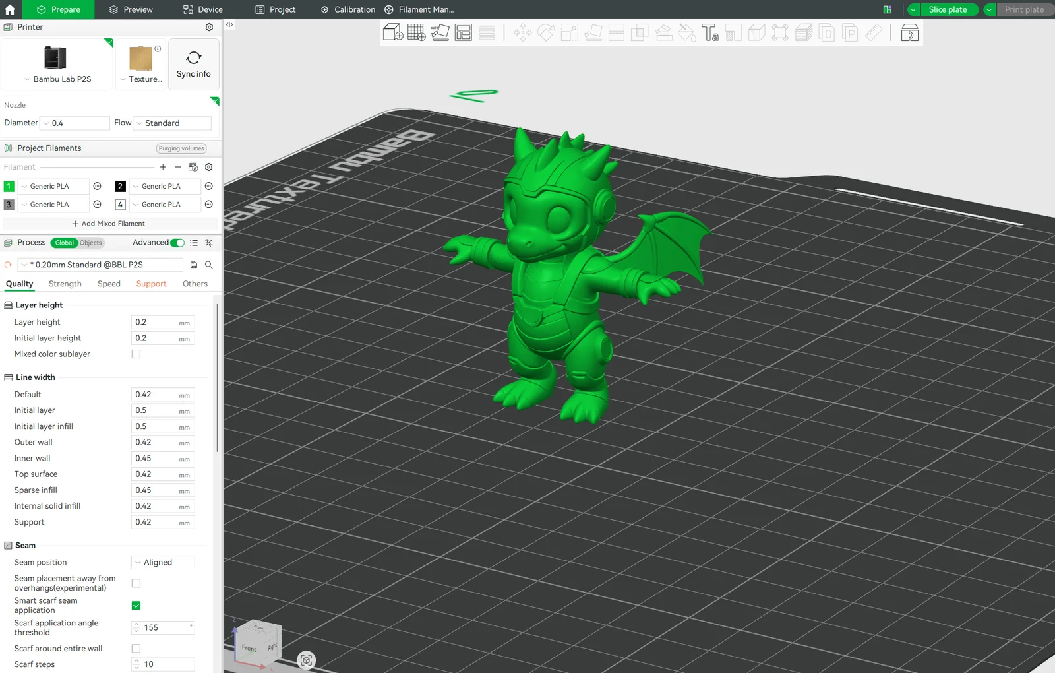Open Textured plate type dropdown
This screenshot has height=673, width=1055.
(141, 79)
